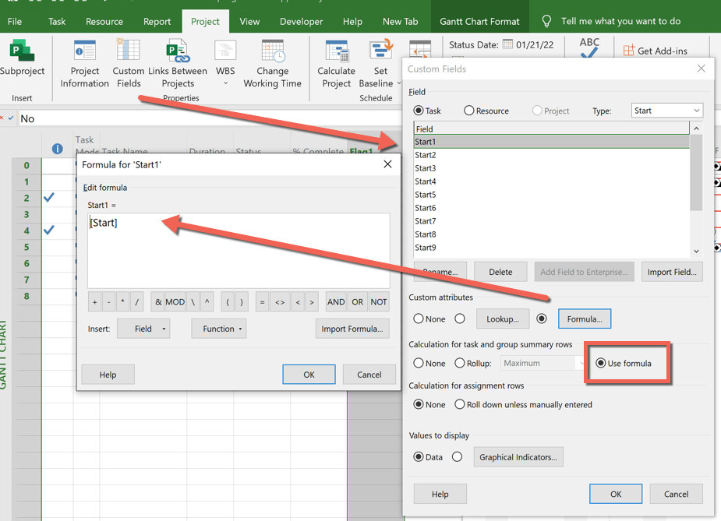Viewport: 721px width, 521px height.
Task: Open the File tab
Action: click(15, 21)
